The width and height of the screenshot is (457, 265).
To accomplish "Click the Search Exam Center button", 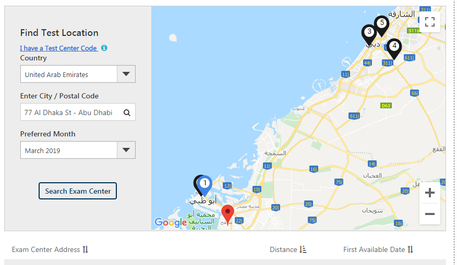I will (x=78, y=191).
